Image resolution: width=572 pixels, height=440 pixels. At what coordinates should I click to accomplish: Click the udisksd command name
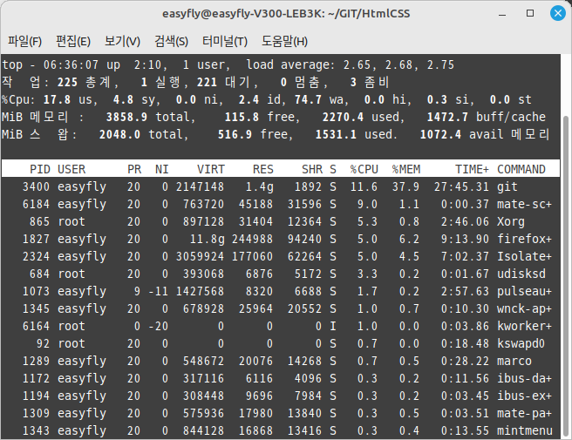coord(521,274)
